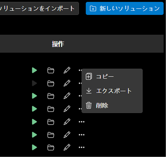Click the pencil icon in the last row
This screenshot has height=157, width=166.
click(67, 147)
